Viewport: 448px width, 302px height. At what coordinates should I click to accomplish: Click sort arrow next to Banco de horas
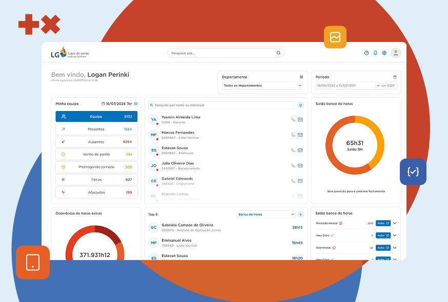300,214
